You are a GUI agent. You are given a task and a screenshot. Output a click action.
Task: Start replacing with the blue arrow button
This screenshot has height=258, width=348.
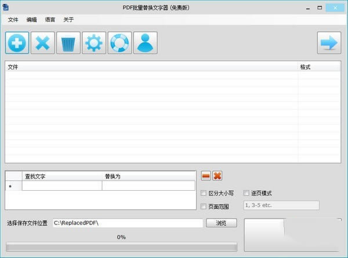point(329,42)
